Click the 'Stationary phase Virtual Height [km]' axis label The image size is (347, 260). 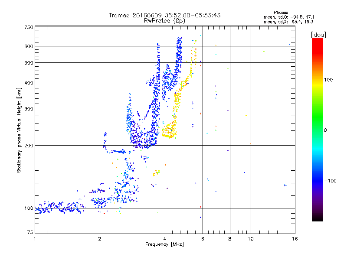(x=19, y=130)
